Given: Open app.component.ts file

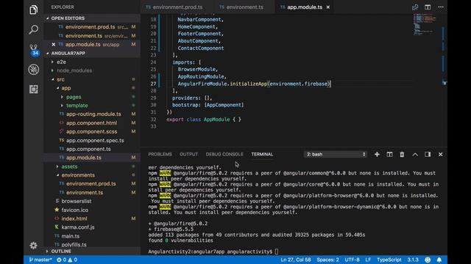Looking at the screenshot, I should pos(92,149).
